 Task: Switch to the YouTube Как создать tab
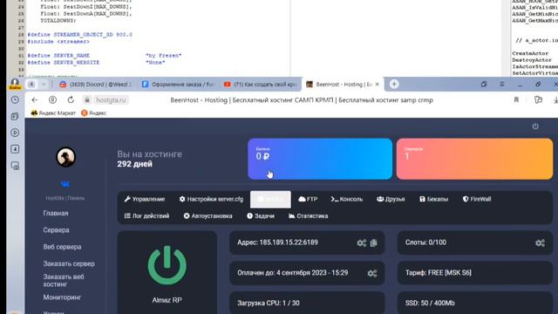coord(261,85)
